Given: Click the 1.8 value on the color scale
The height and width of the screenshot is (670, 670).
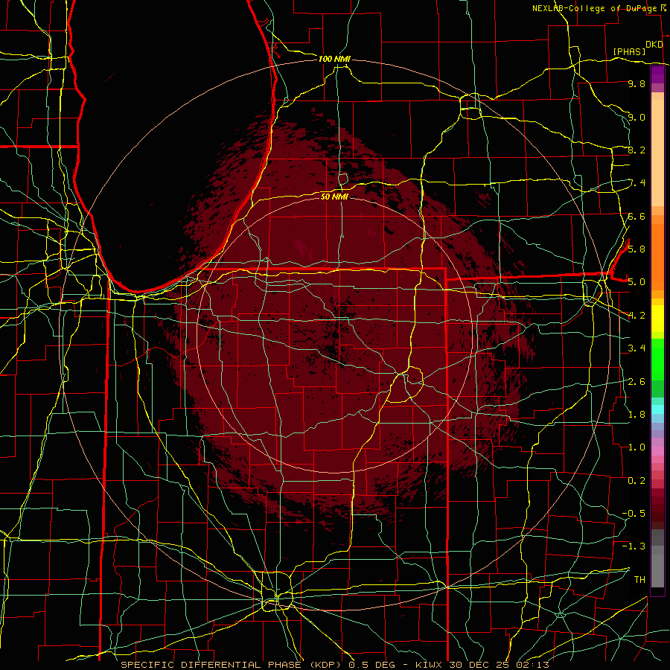Looking at the screenshot, I should (x=636, y=415).
